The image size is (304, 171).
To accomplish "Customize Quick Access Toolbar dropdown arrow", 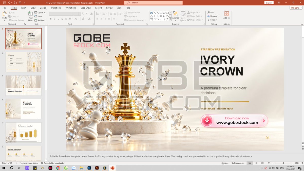I will 25,3.
